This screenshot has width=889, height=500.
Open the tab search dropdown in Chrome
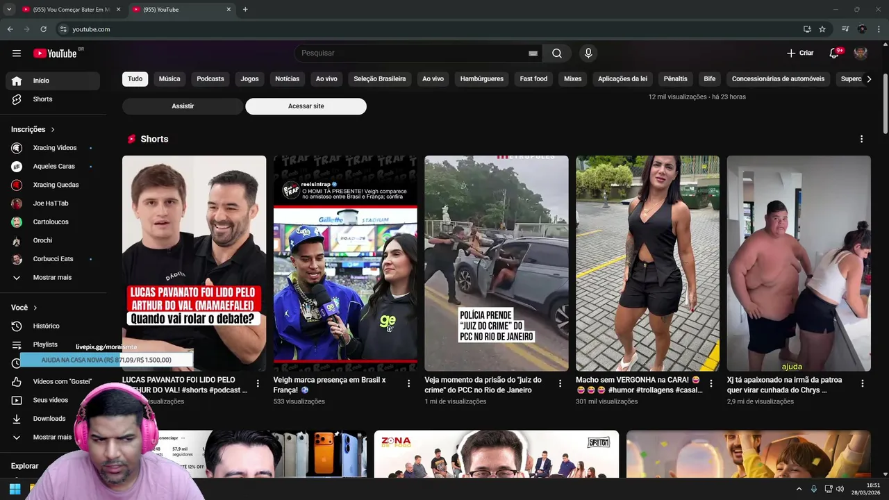tap(9, 10)
